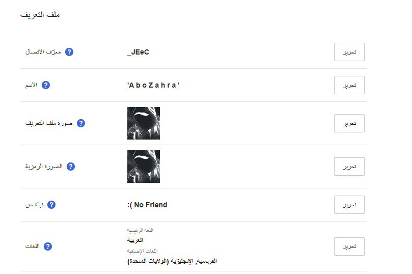Click the online ID value _JEeC
The image size is (412, 274).
tap(138, 52)
